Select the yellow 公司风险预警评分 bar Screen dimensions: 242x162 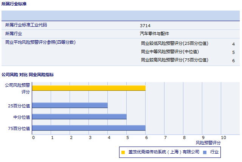[89, 88]
